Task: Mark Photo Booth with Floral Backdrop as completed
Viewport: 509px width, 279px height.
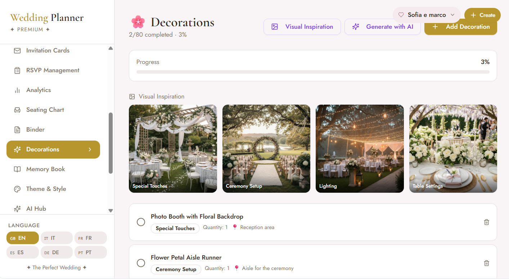Action: (x=141, y=222)
